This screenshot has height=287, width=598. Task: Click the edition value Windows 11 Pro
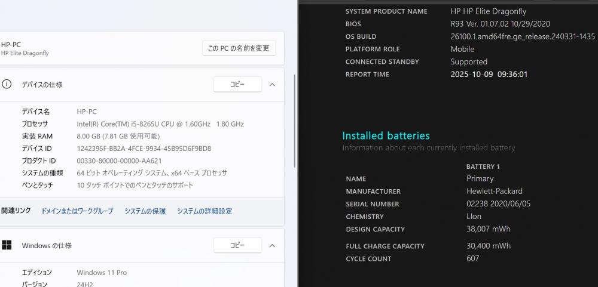pos(102,273)
